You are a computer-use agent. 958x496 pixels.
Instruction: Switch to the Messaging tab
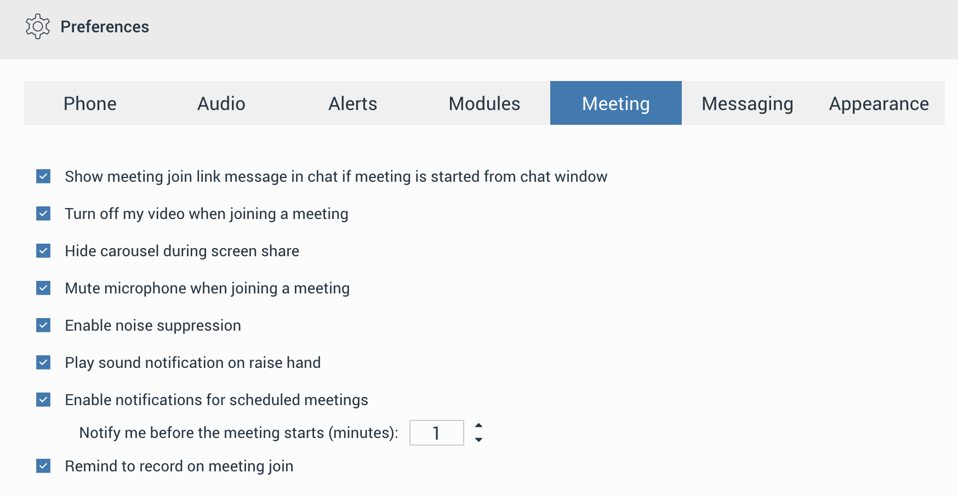[747, 103]
